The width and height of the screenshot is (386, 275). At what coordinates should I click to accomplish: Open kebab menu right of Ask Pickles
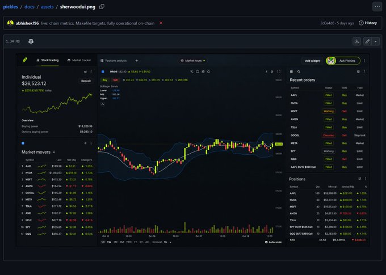(x=364, y=61)
